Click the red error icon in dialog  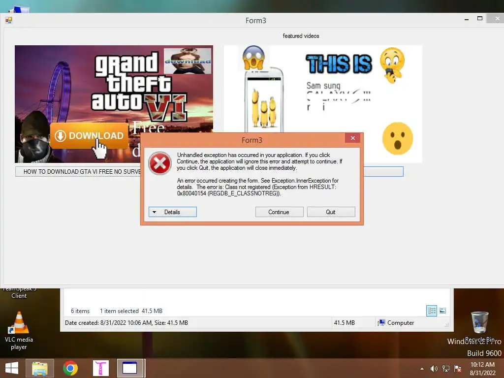(160, 163)
